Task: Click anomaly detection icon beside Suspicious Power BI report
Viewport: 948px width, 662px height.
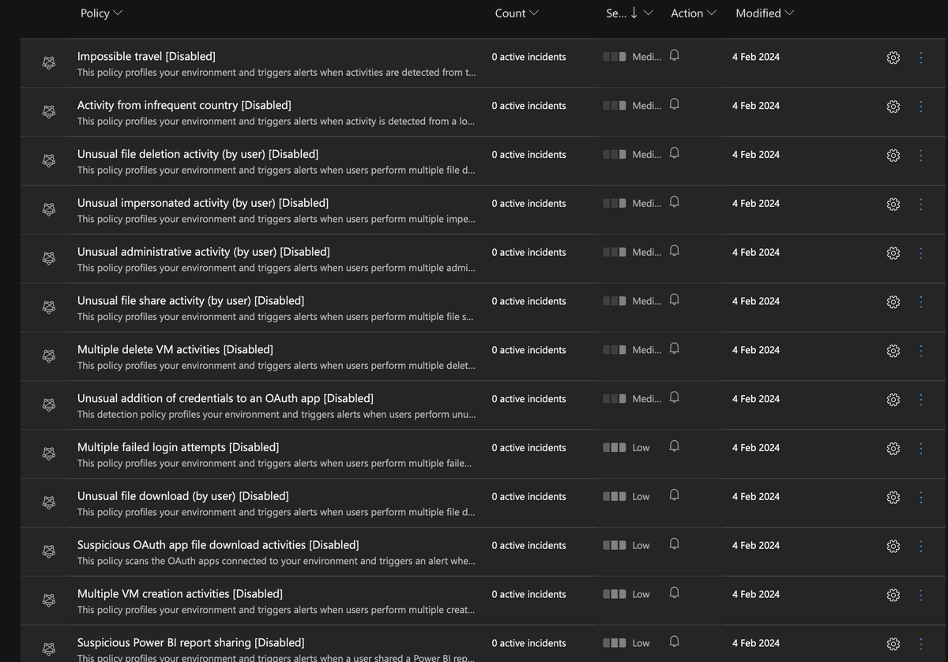Action: (x=49, y=649)
